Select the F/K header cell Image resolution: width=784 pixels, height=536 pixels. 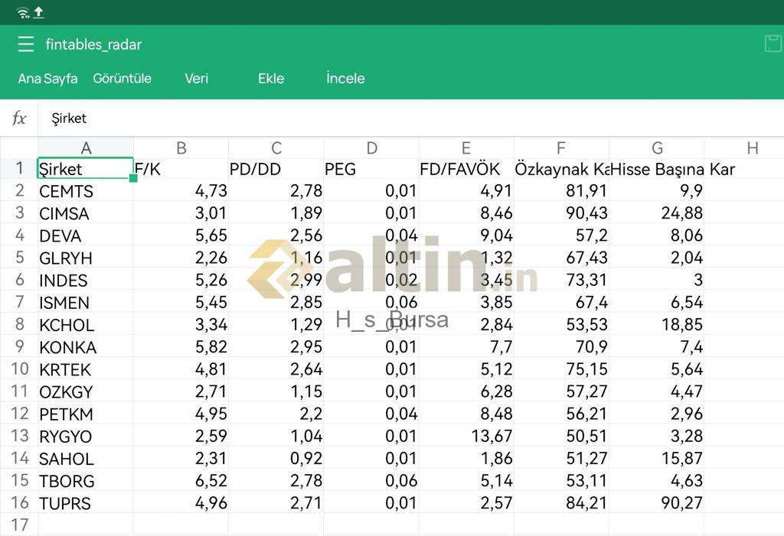[x=181, y=169]
